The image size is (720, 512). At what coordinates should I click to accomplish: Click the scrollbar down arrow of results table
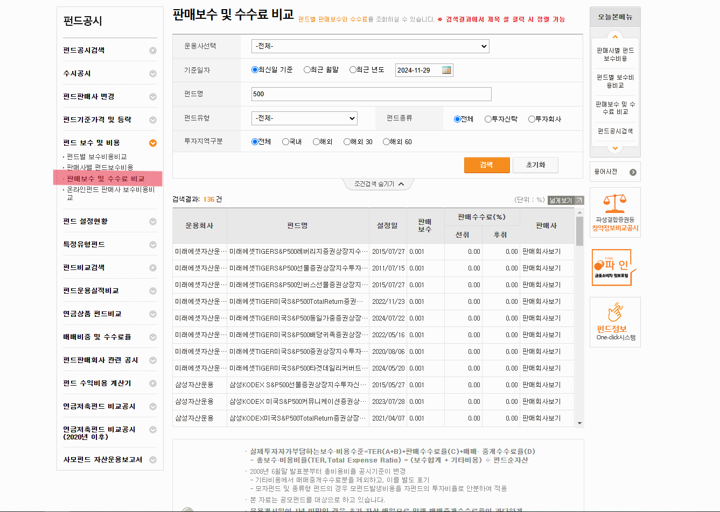[x=579, y=423]
